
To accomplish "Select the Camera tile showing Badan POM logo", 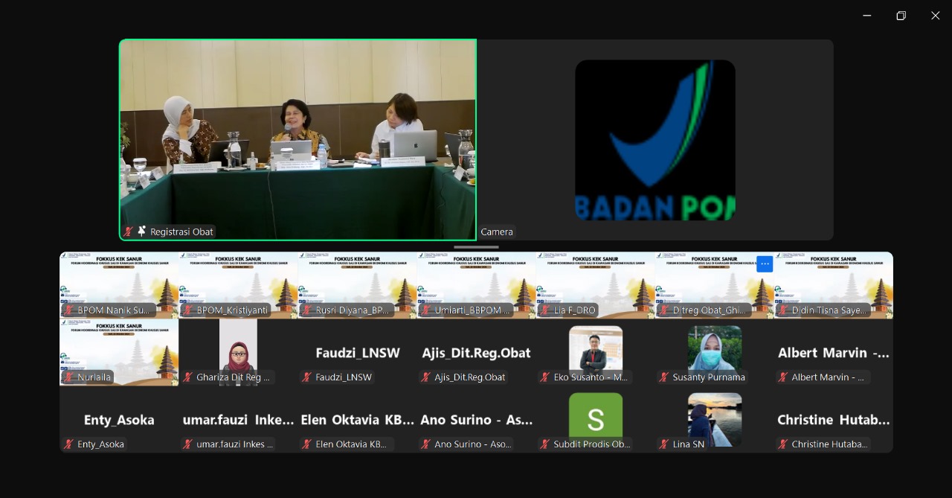I will click(x=654, y=140).
